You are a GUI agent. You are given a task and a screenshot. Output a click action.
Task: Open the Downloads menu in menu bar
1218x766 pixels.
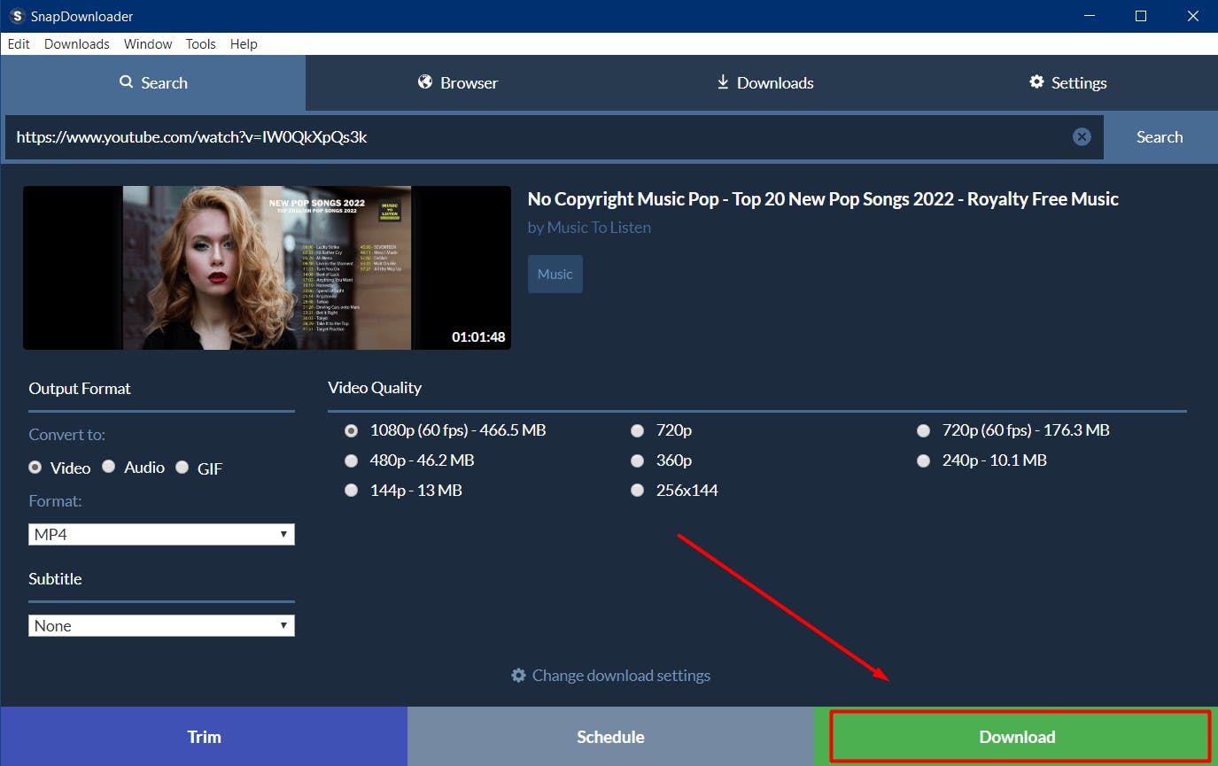click(77, 43)
